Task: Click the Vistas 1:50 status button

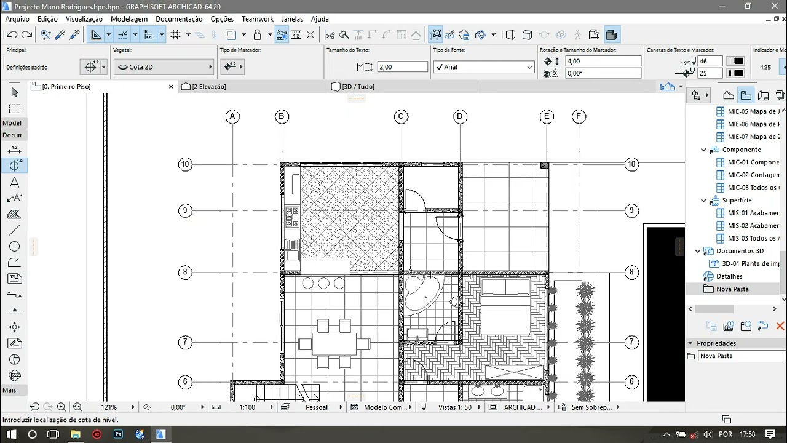Action: click(455, 407)
